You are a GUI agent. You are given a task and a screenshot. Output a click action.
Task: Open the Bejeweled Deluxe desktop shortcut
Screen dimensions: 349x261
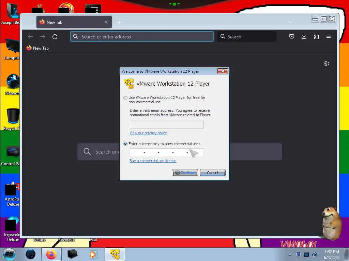tap(11, 230)
